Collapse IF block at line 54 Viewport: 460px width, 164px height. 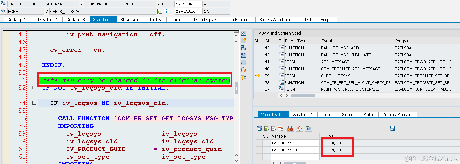(x=34, y=103)
